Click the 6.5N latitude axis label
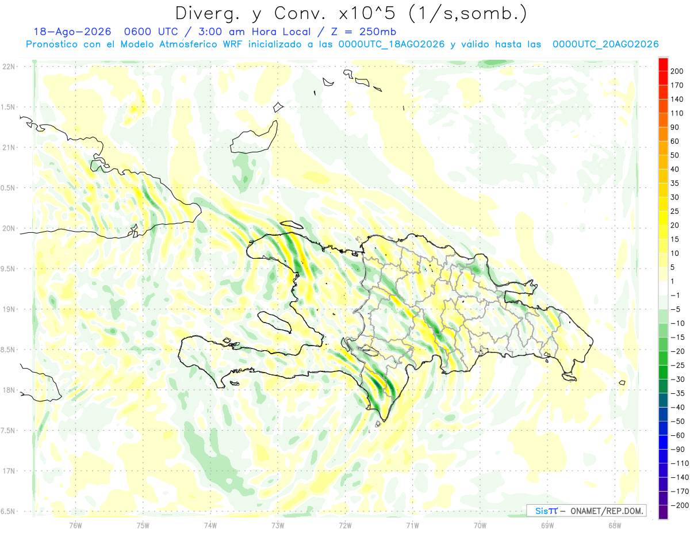The width and height of the screenshot is (690, 533). (9, 511)
